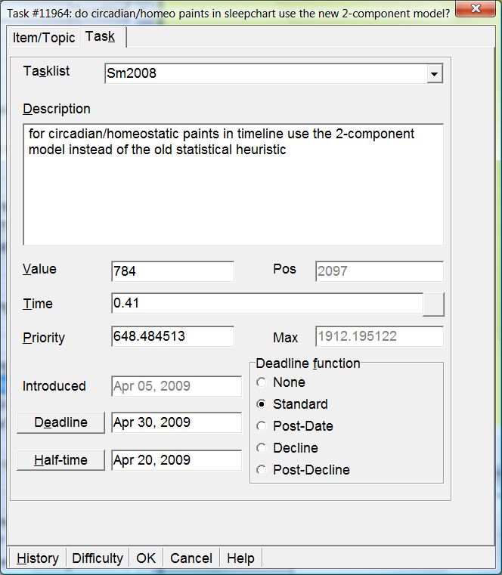Click the Priority field showing 648.484513
Screen dimensions: 502x575
tap(172, 337)
